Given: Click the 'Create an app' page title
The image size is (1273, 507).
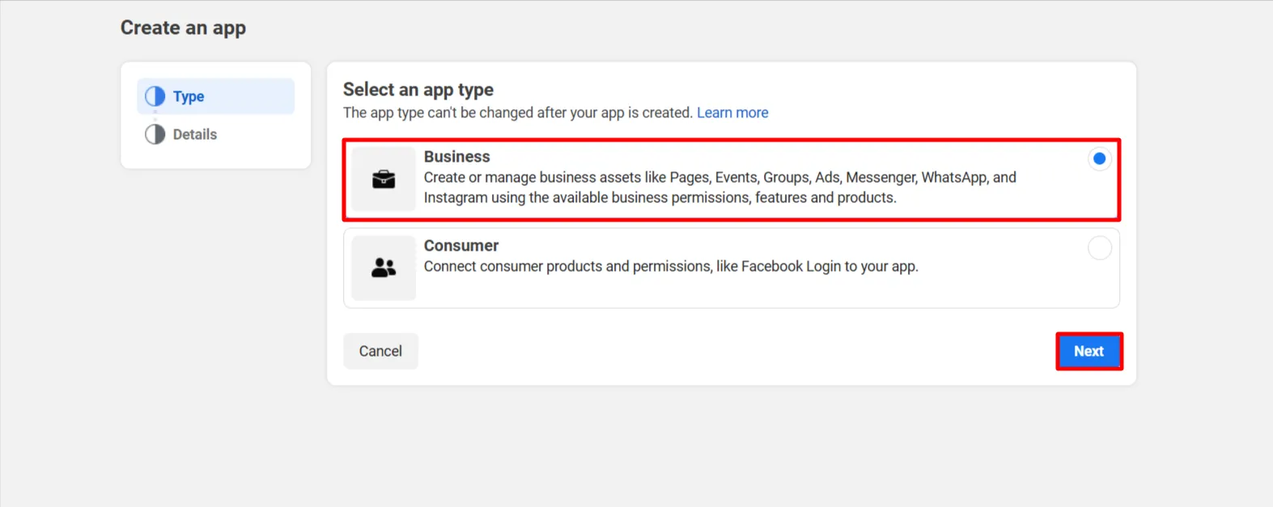Looking at the screenshot, I should 184,27.
